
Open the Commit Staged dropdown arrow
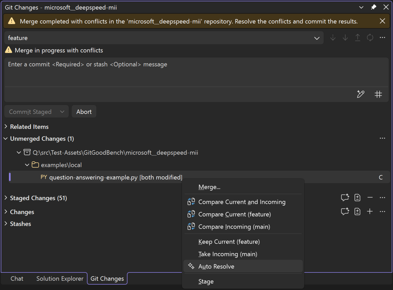(62, 112)
